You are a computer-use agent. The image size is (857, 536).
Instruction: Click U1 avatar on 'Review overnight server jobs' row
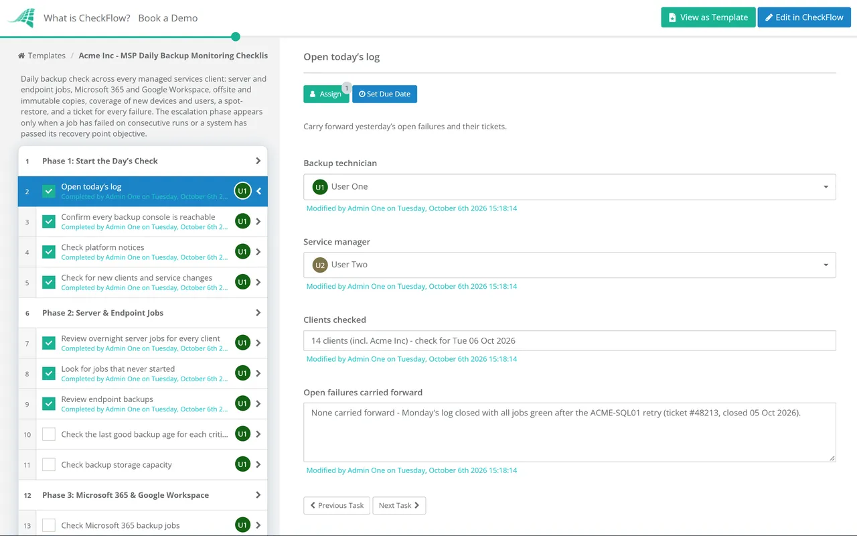pyautogui.click(x=242, y=343)
